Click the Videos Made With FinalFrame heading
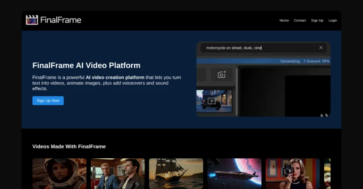The image size is (363, 189). pos(69,146)
